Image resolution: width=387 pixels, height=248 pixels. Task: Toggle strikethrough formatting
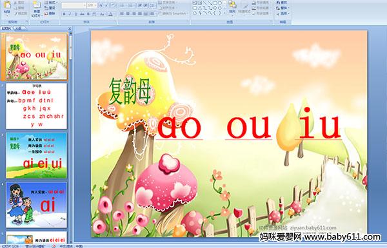[82, 14]
